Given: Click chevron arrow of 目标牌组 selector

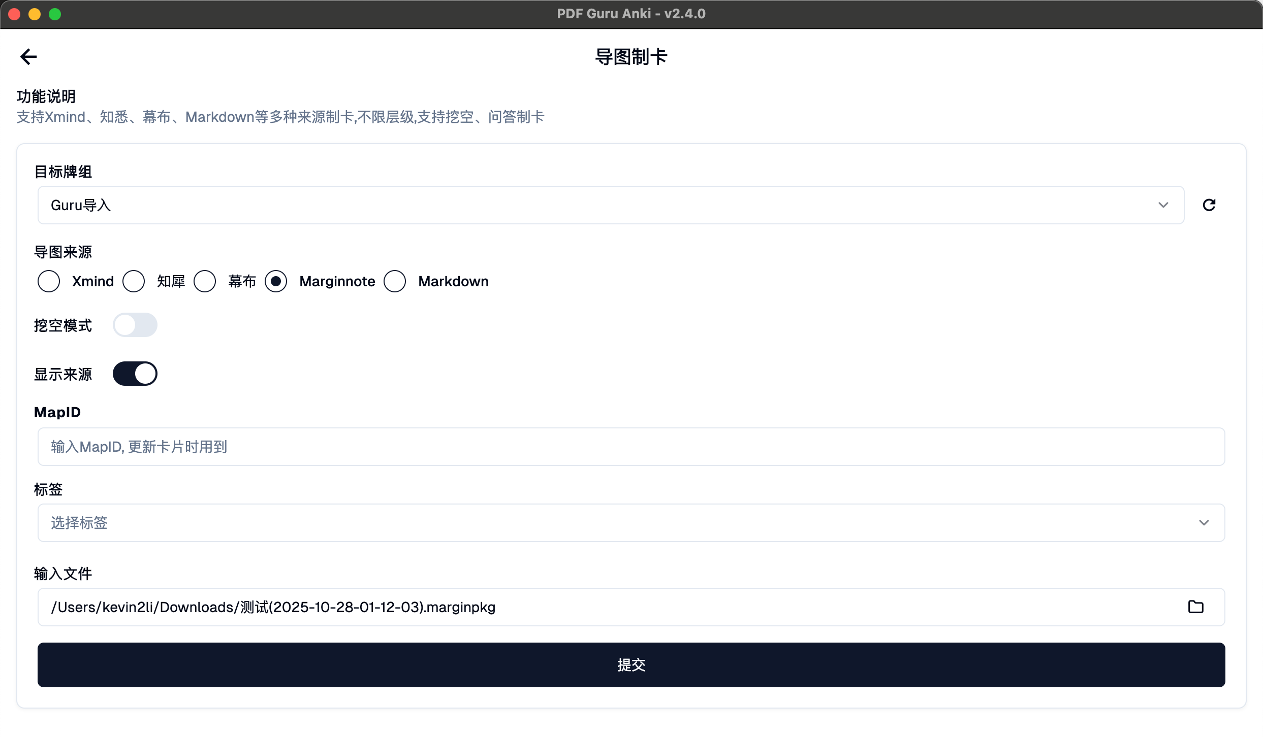Looking at the screenshot, I should coord(1163,205).
